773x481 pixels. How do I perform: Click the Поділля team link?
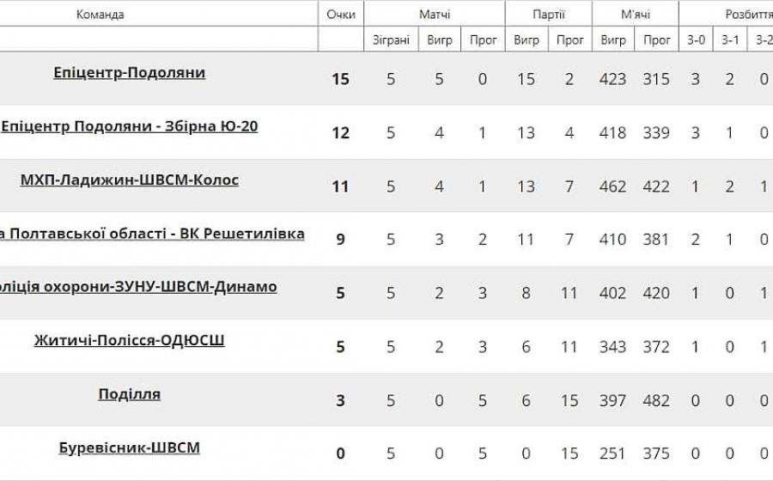[x=130, y=394]
